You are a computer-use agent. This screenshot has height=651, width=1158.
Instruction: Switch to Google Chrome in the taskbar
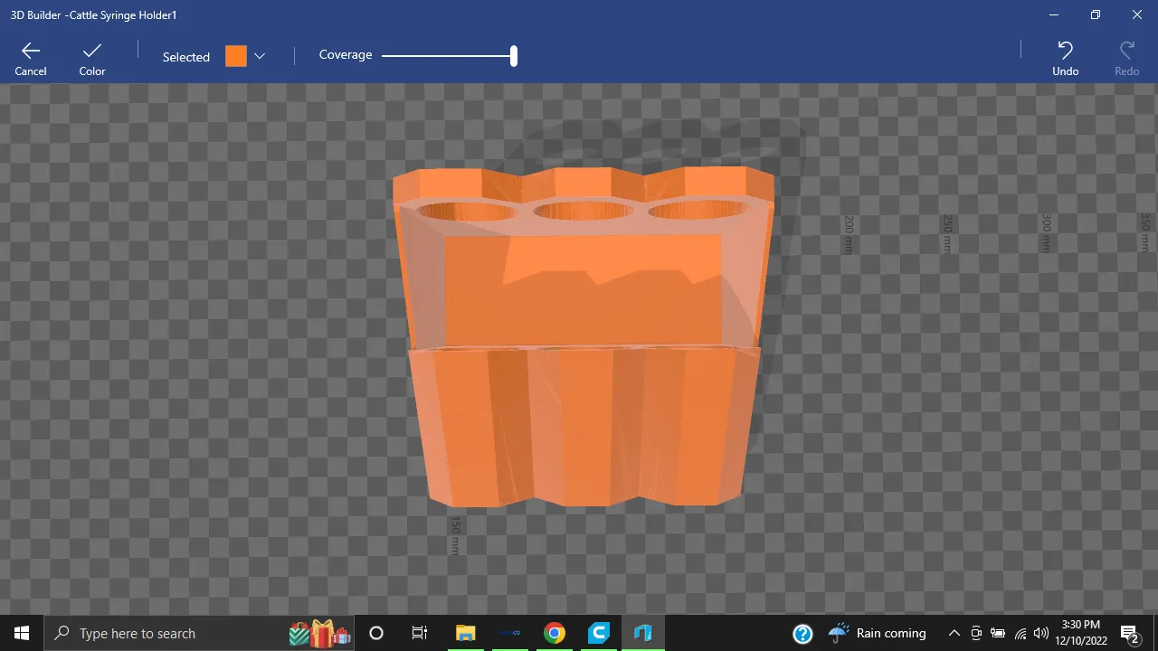click(555, 633)
